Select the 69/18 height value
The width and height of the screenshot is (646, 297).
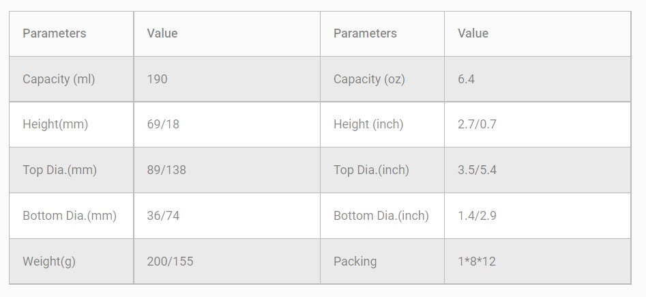click(x=163, y=124)
